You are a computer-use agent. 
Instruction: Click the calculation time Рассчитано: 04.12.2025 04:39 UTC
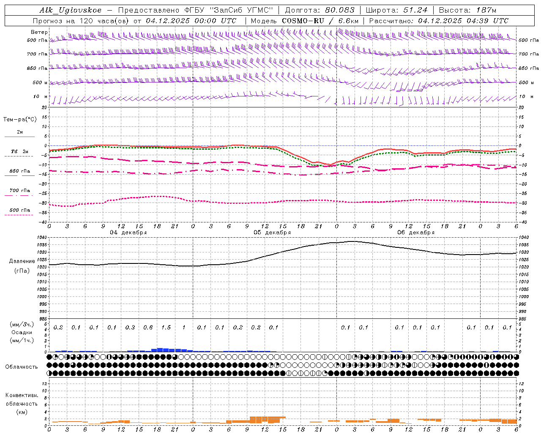(x=439, y=21)
